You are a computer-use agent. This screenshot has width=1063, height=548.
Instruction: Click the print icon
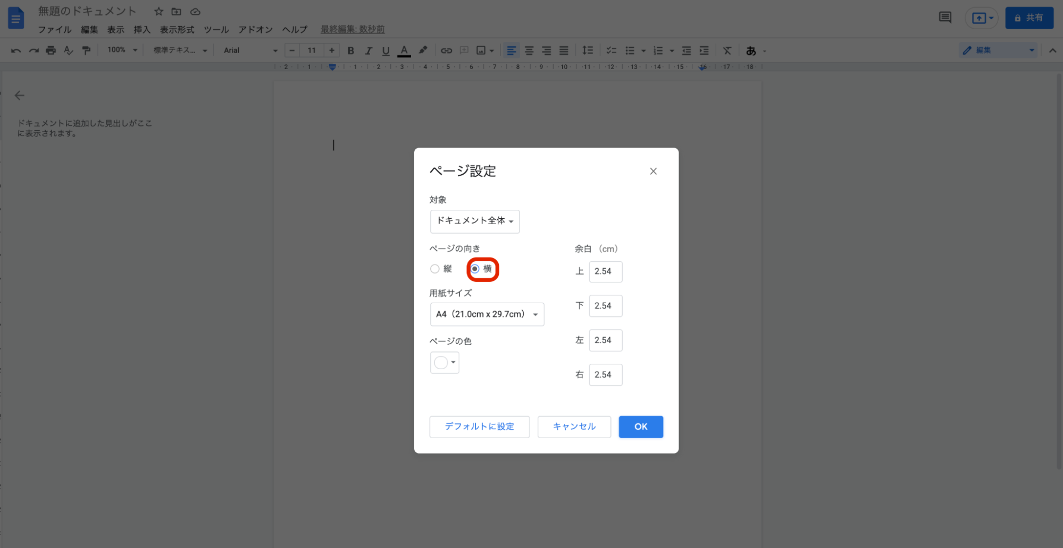pyautogui.click(x=51, y=50)
